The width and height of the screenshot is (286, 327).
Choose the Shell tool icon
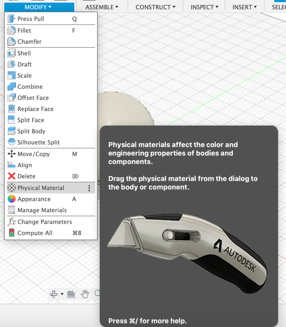(x=12, y=53)
